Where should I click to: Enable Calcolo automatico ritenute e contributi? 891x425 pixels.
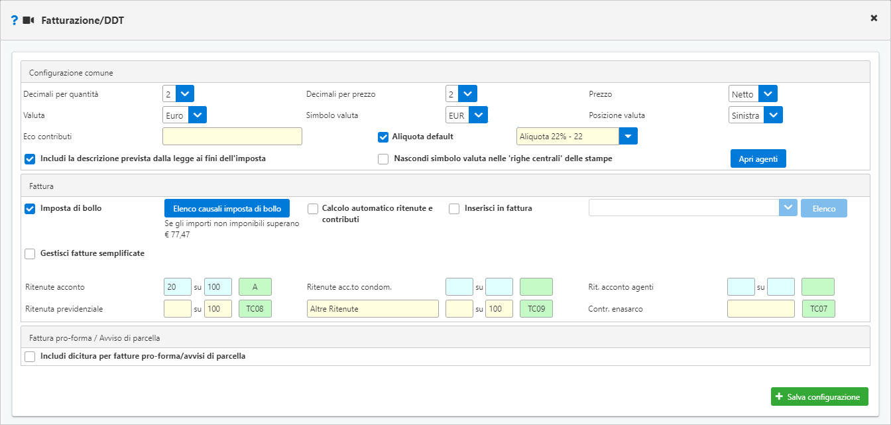pos(312,209)
